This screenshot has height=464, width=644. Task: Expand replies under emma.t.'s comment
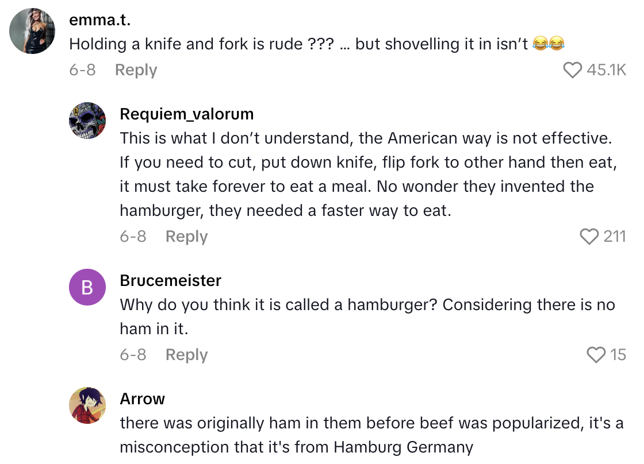coord(136,69)
